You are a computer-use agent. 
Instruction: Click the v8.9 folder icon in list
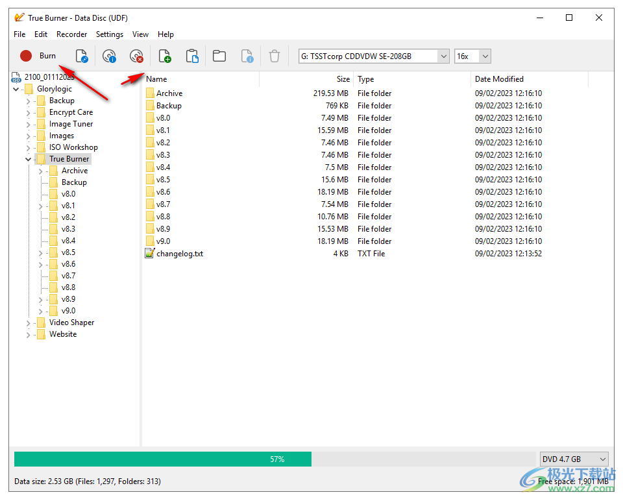click(150, 229)
